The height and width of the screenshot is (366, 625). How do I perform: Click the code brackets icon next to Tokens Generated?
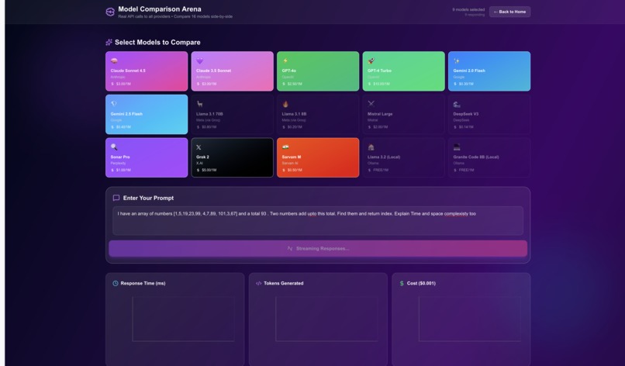pos(258,284)
